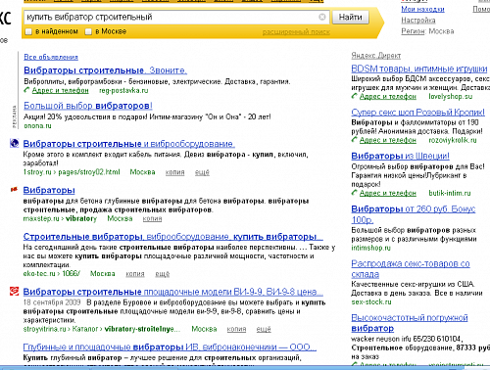Open the 1stroy.ru pages/stroy02.html URL
Image resolution: width=490 pixels, height=370 pixels.
(x=72, y=172)
